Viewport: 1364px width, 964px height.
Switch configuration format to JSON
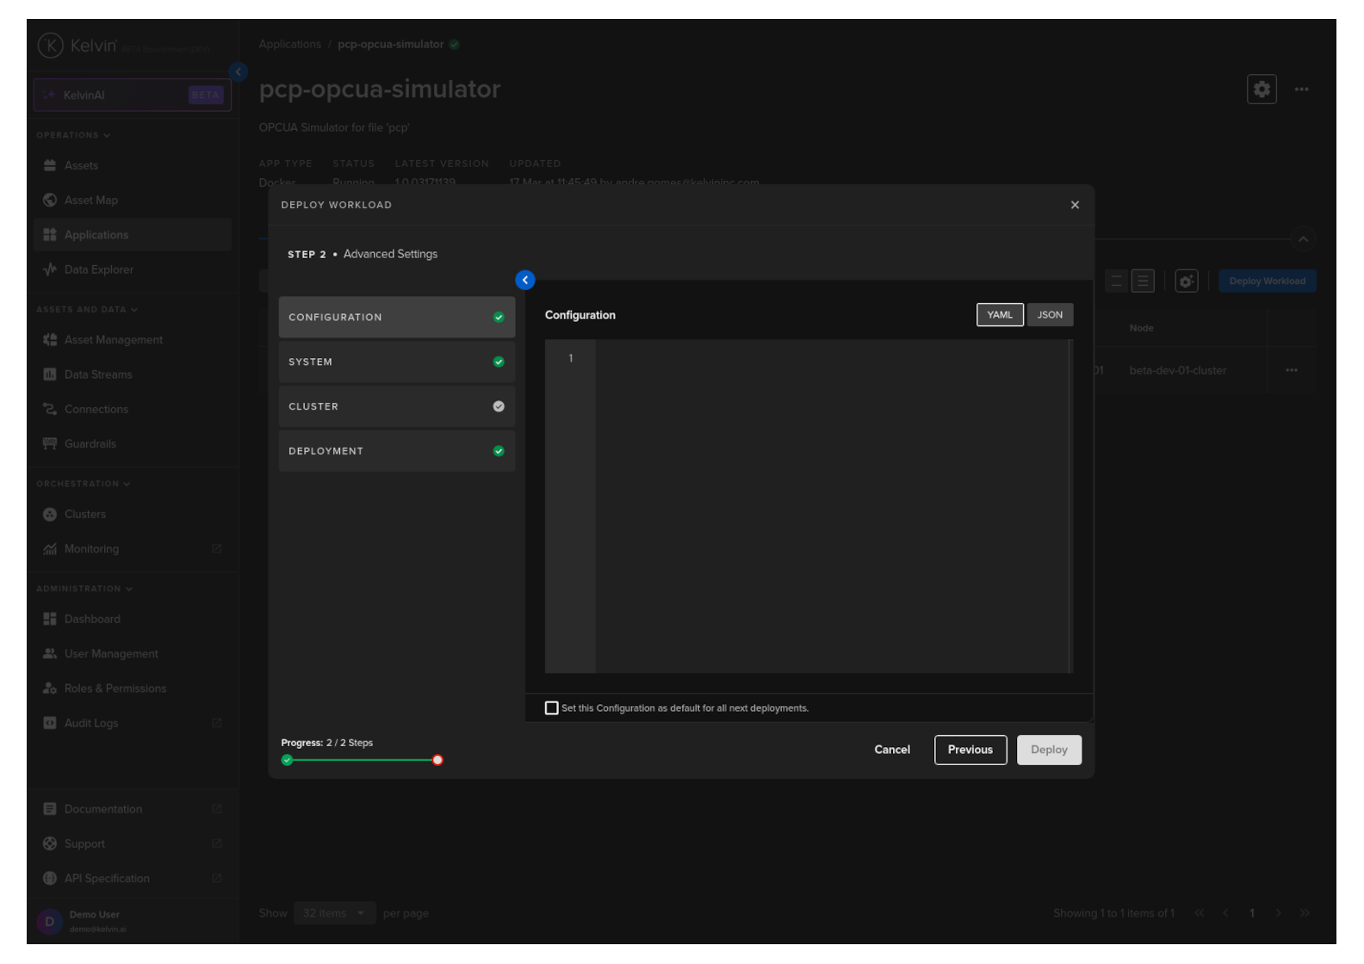point(1049,315)
